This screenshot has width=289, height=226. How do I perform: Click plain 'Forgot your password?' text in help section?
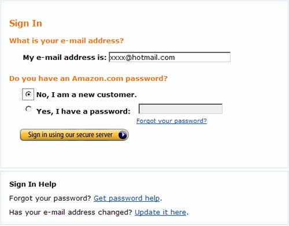50,198
